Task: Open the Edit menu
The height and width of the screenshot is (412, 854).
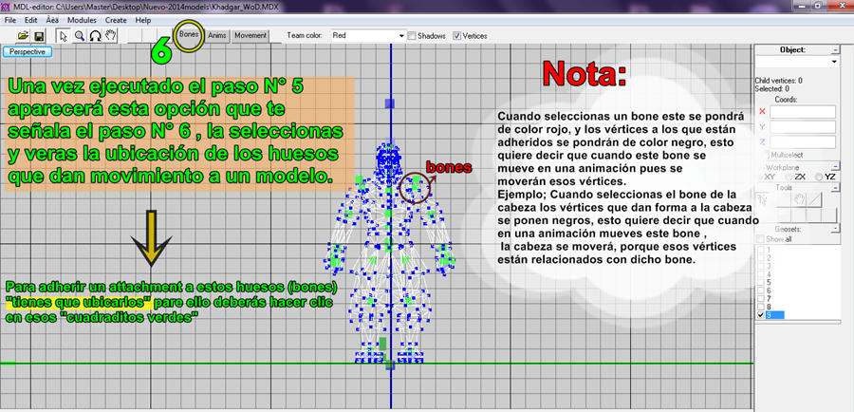Action: [31, 20]
